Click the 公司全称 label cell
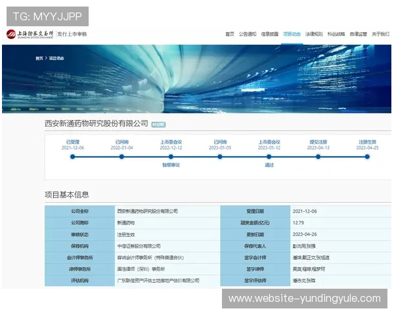 [79, 211]
